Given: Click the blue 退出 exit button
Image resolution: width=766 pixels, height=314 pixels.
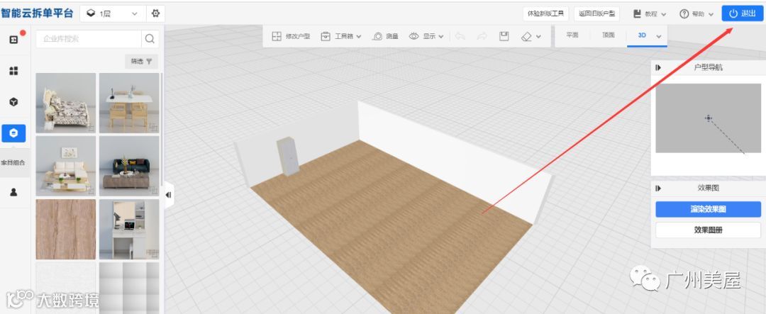Looking at the screenshot, I should [x=743, y=13].
